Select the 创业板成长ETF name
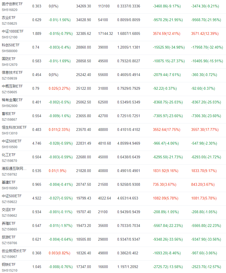The image size is (226, 273). point(14,251)
